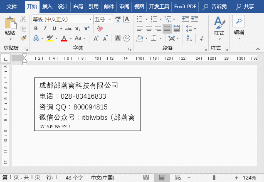Apply red font color

64,38
